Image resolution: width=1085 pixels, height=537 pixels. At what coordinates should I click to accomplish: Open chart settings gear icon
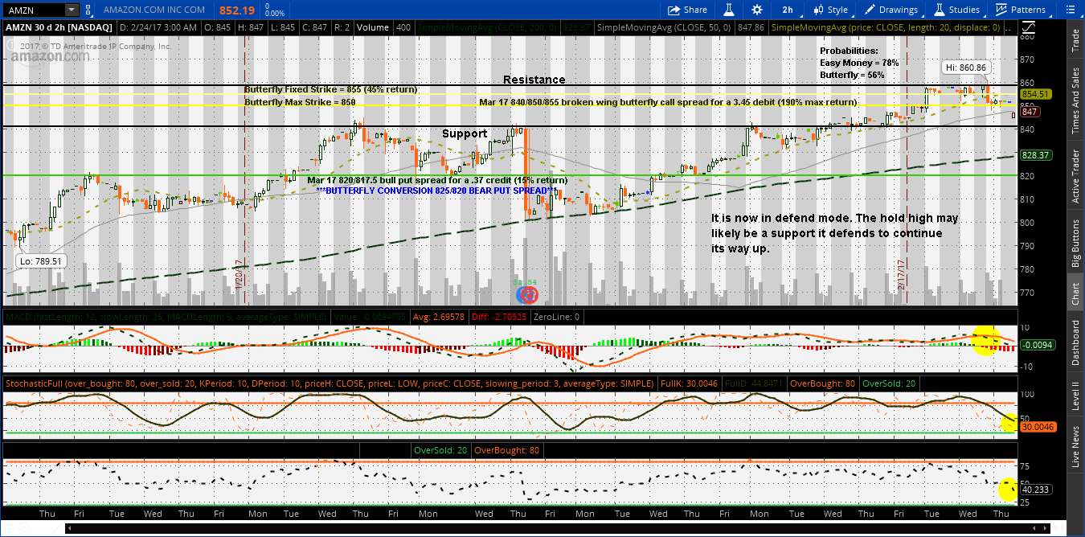756,10
